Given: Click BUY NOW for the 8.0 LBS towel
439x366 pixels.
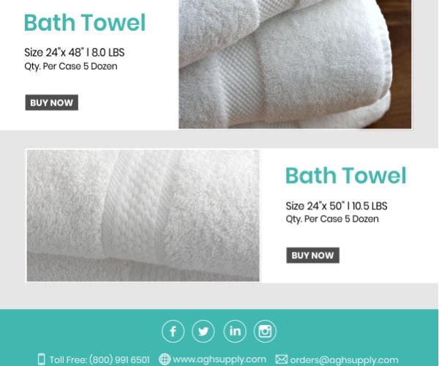Looking at the screenshot, I should pos(52,102).
